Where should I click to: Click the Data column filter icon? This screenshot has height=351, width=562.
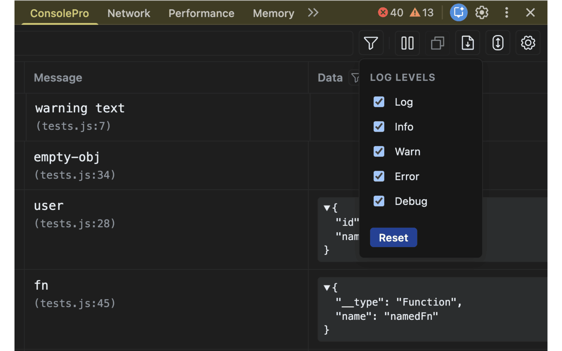(x=355, y=78)
